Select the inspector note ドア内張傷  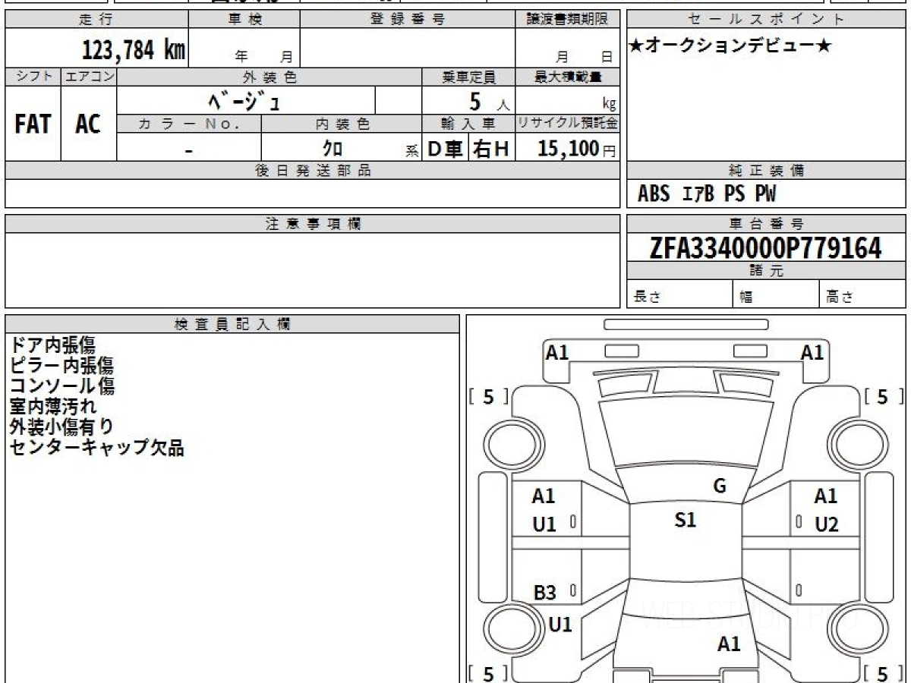(52, 345)
